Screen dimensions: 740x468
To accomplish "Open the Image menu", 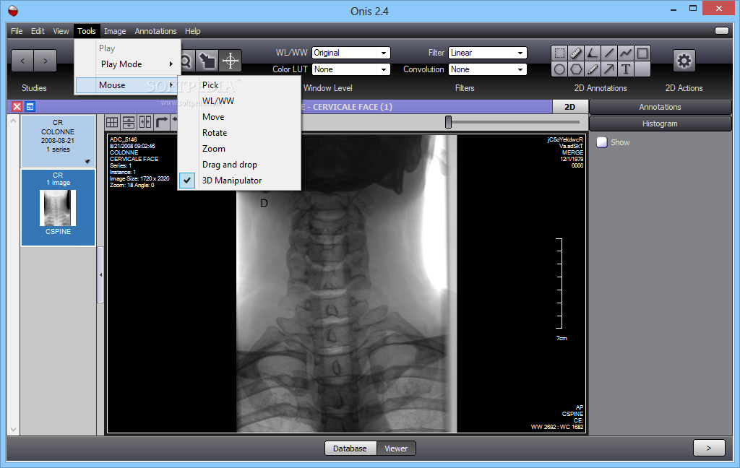I will click(115, 31).
